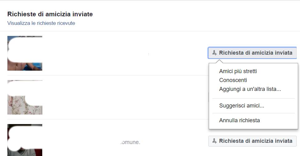Open the floral-patterned second profile picture

coord(25,97)
